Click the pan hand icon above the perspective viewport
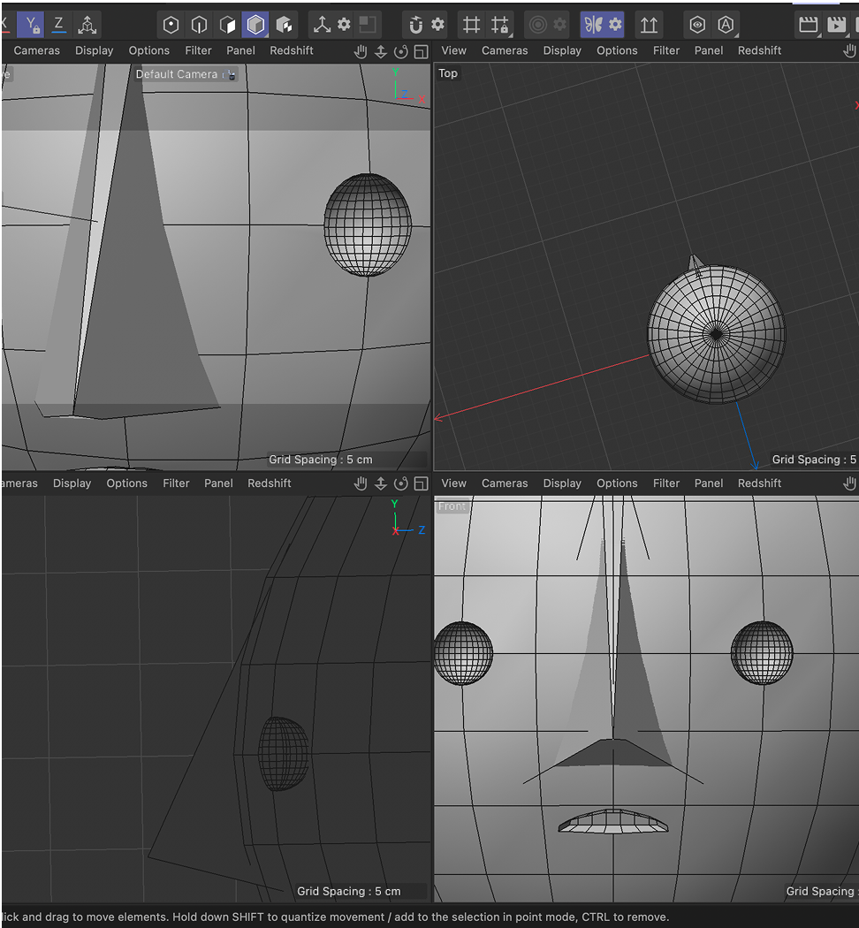This screenshot has height=928, width=859. coord(361,50)
